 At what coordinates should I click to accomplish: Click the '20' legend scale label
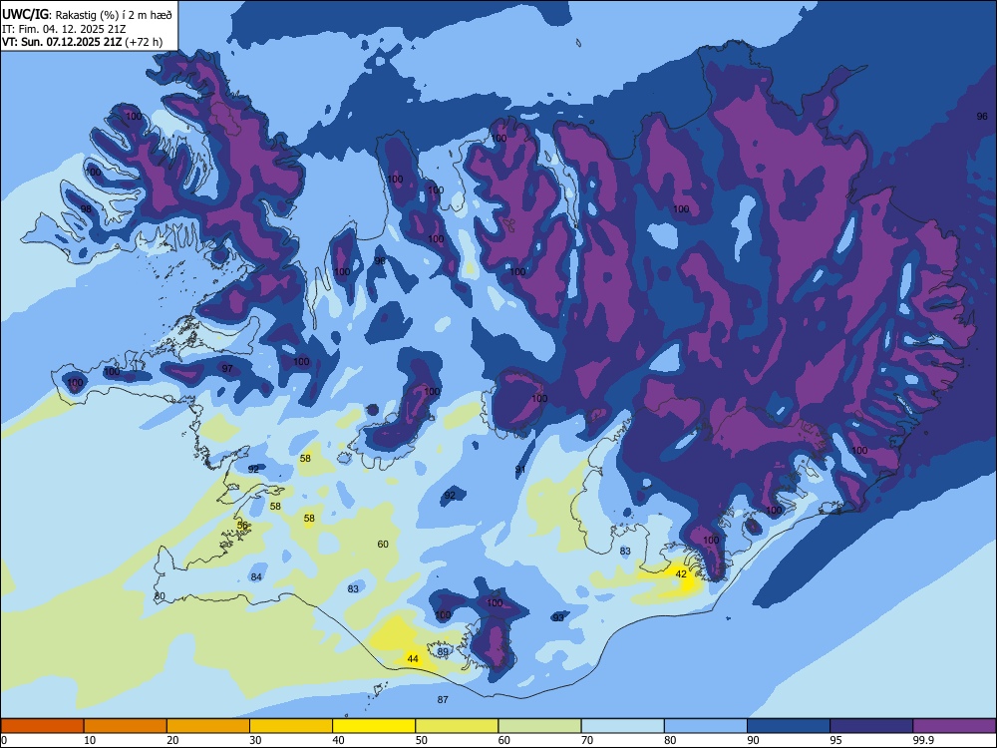pyautogui.click(x=171, y=740)
